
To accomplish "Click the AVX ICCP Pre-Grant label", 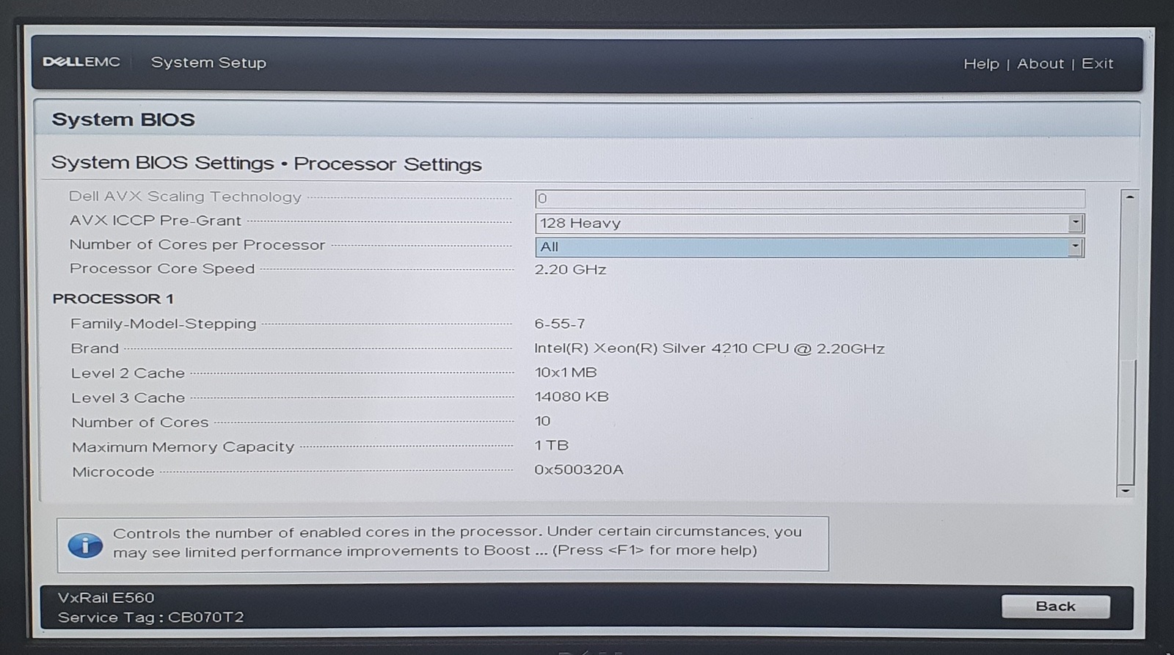I will pyautogui.click(x=156, y=221).
